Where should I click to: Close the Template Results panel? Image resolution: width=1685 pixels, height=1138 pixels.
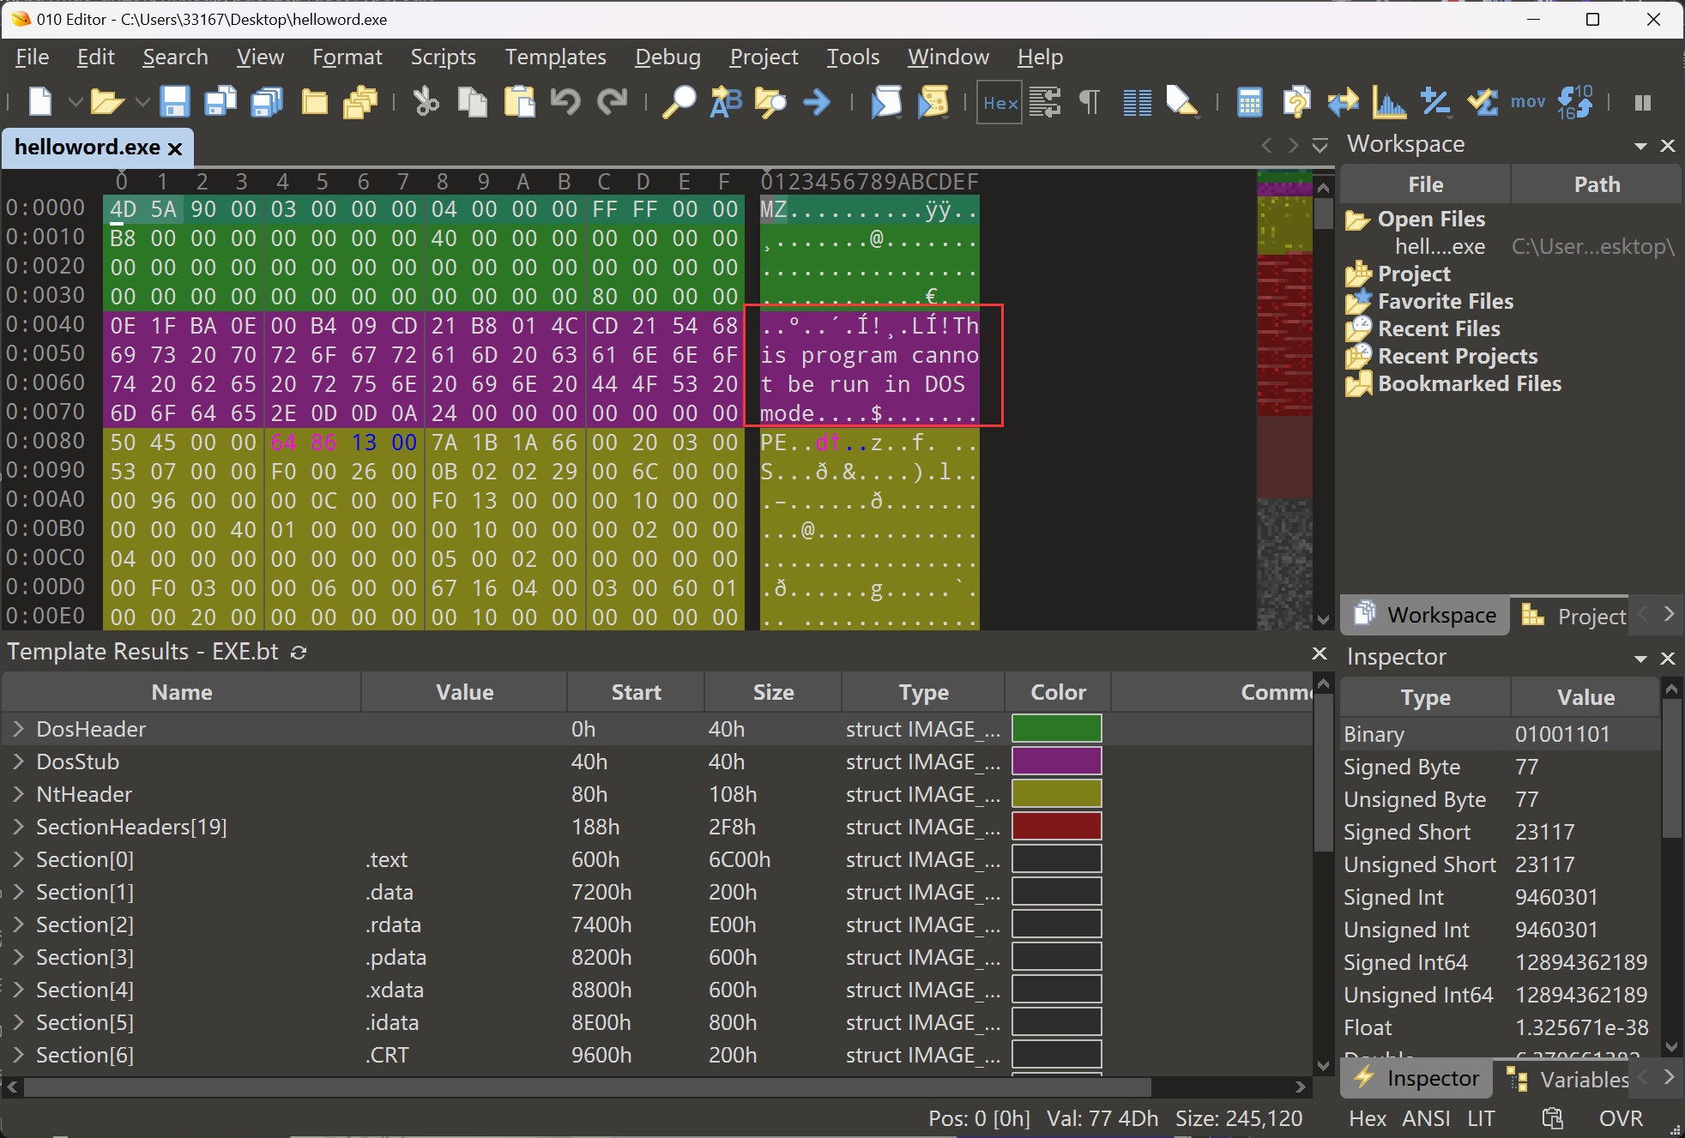(1320, 653)
